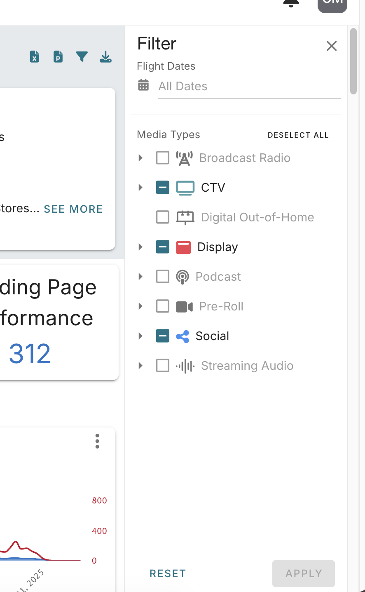Image resolution: width=365 pixels, height=592 pixels.
Task: Check the Digital Out-of-Home checkbox
Action: click(163, 217)
